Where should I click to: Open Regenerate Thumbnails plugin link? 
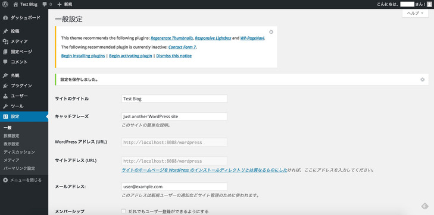coord(172,38)
